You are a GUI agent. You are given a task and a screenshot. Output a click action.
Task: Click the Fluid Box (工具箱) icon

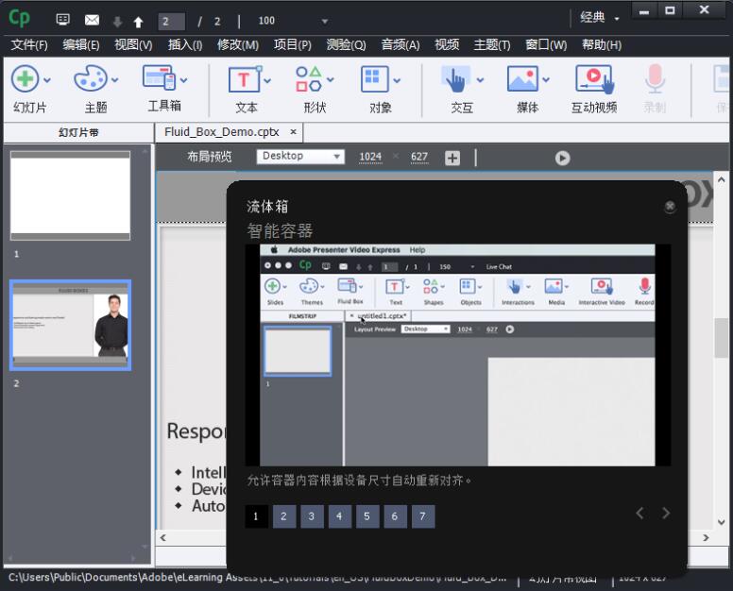coord(160,77)
